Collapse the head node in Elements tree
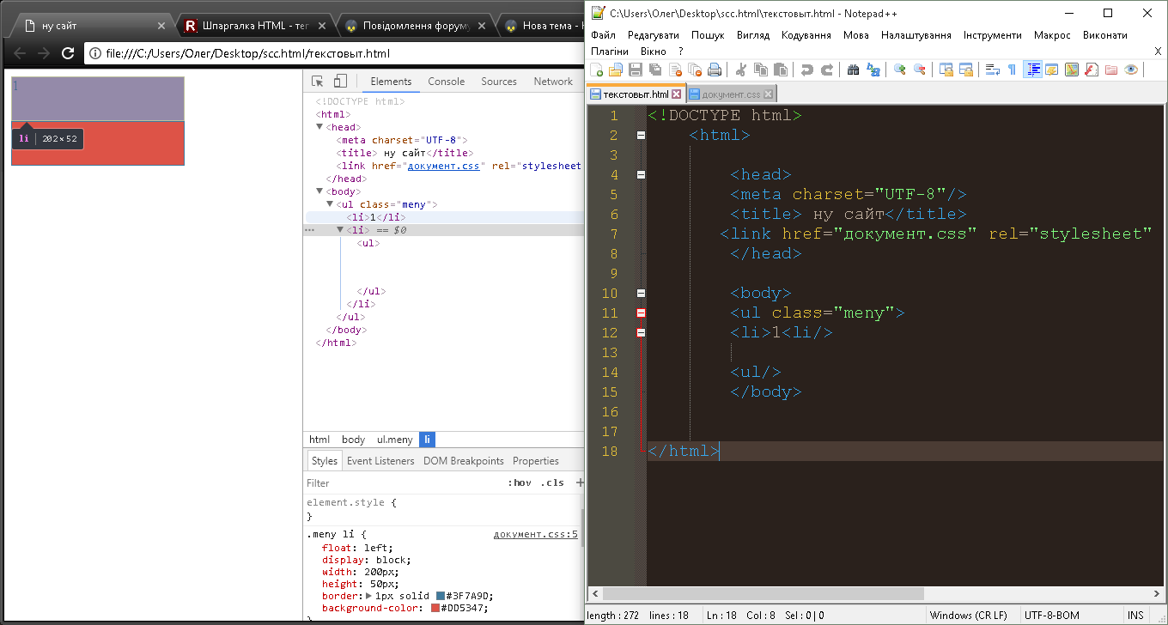The width and height of the screenshot is (1168, 625). pos(320,127)
